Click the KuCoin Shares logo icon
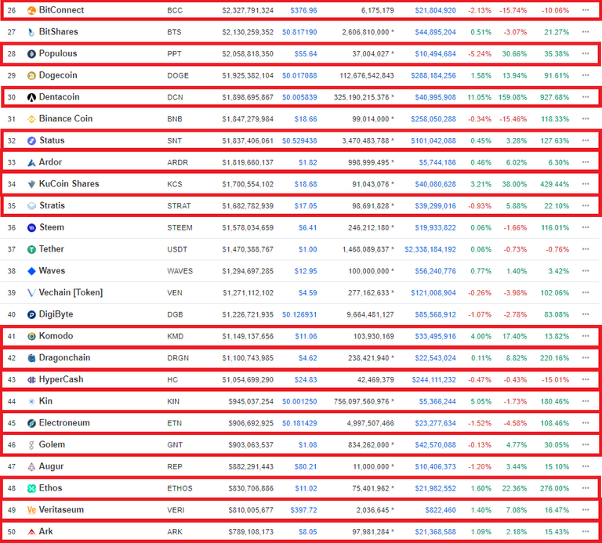Screen dimensions: 602x543 click(x=31, y=184)
